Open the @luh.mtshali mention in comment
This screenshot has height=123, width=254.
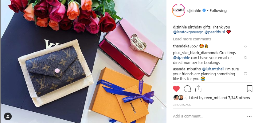213,69
